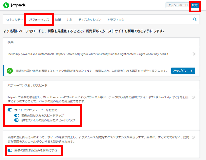Click the info icon beside Jetpack Search description

pyautogui.click(x=193, y=54)
